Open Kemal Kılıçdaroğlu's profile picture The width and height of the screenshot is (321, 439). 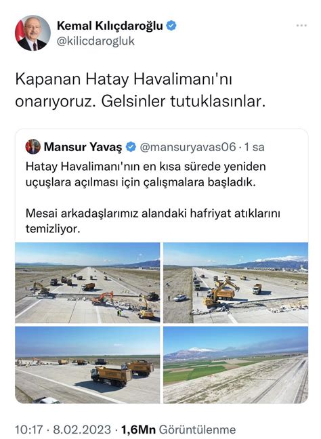[x=33, y=33]
